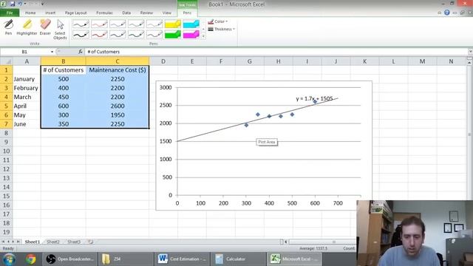
Task: Open the 234 folder taskbar item
Action: [x=126, y=259]
